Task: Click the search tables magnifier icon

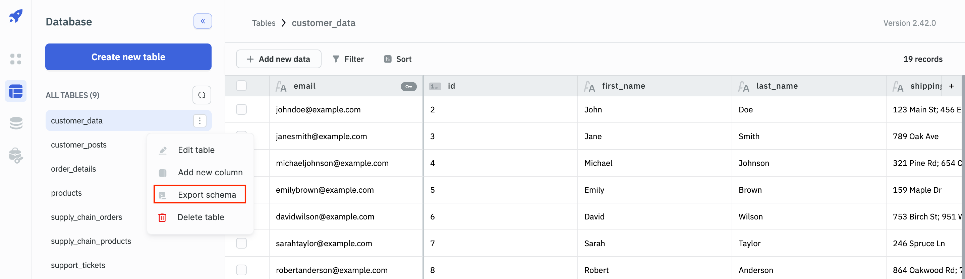Action: click(x=202, y=95)
